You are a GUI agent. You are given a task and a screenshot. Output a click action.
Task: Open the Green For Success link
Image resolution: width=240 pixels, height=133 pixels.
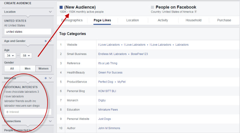point(110,73)
